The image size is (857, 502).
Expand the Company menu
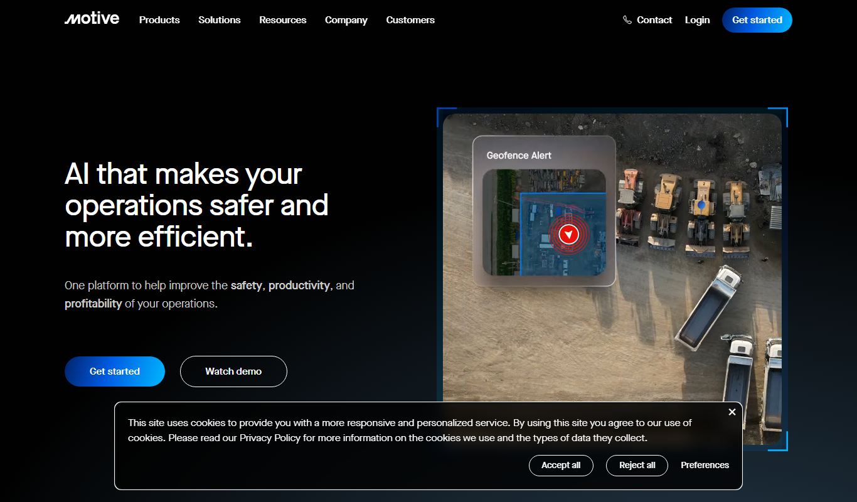point(346,20)
